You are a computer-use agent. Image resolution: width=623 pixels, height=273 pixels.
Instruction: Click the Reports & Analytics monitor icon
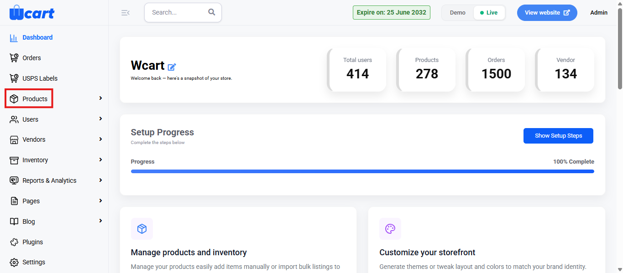pyautogui.click(x=14, y=180)
